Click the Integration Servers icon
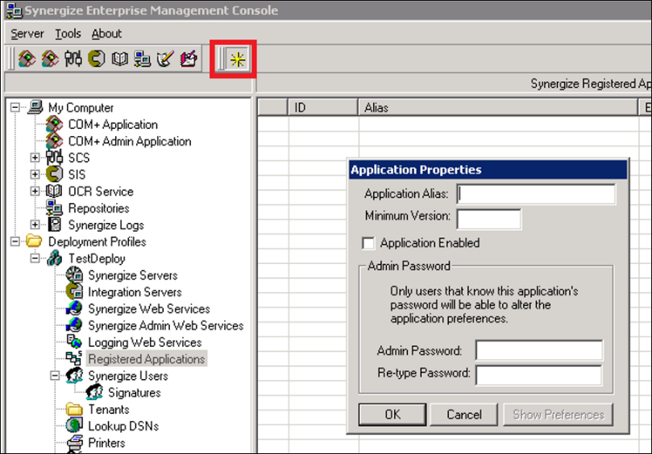652x454 pixels. [74, 291]
